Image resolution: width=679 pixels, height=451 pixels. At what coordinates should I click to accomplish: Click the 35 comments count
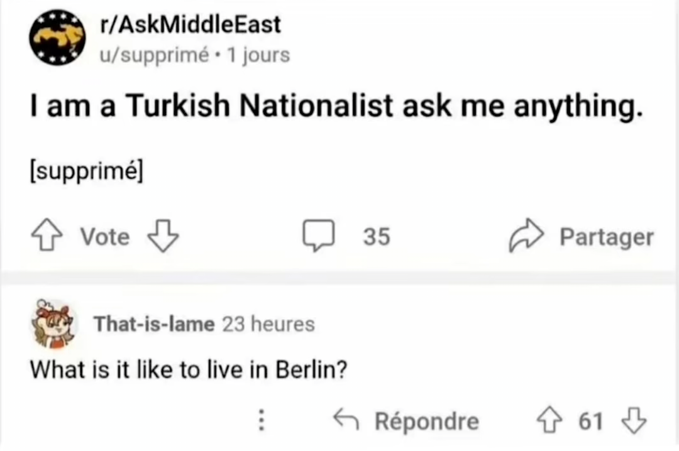click(x=377, y=237)
